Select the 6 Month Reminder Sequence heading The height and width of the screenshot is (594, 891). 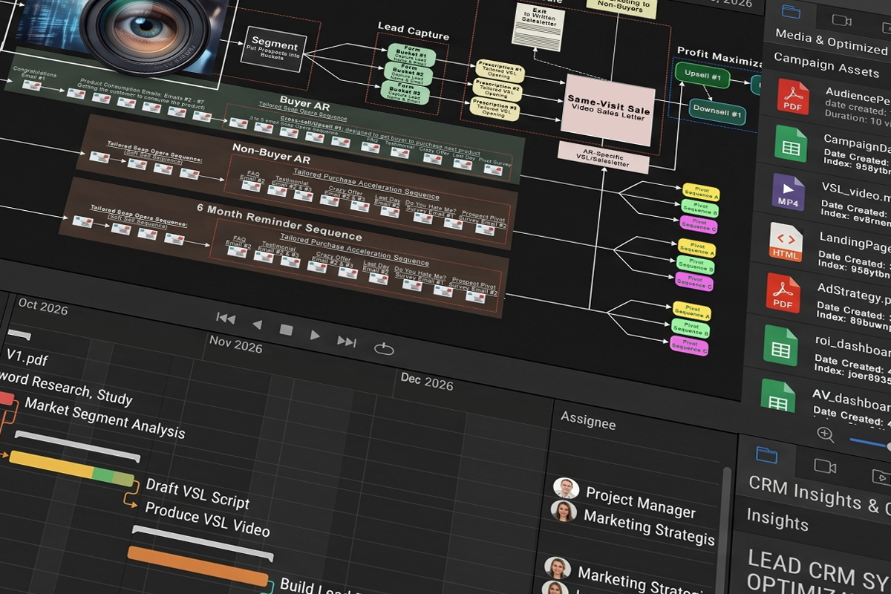pyautogui.click(x=279, y=222)
